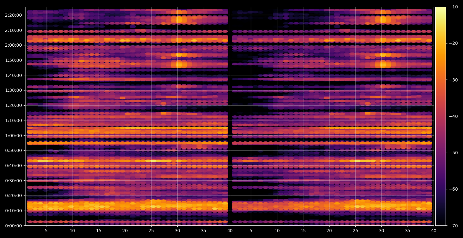Click the 2:00:00 time axis label
Image resolution: width=463 pixels, height=238 pixels.
pyautogui.click(x=14, y=45)
